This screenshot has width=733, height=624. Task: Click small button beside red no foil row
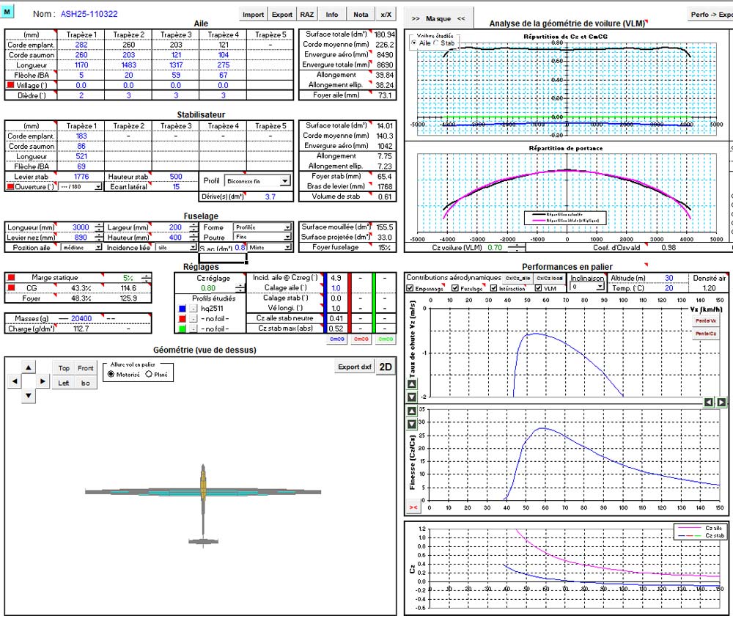pyautogui.click(x=193, y=319)
